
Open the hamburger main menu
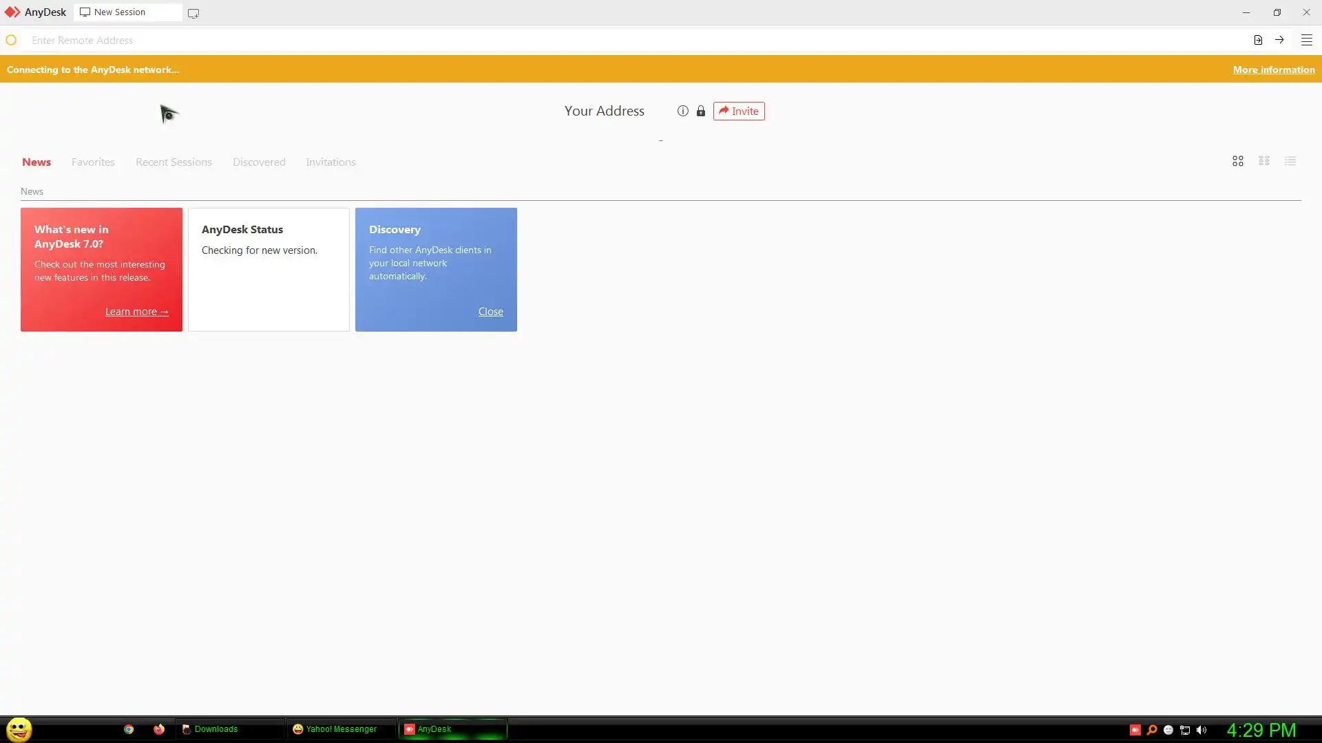pyautogui.click(x=1306, y=40)
